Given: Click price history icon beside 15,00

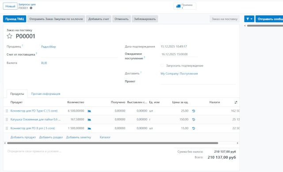Looking at the screenshot, I should pyautogui.click(x=194, y=128).
